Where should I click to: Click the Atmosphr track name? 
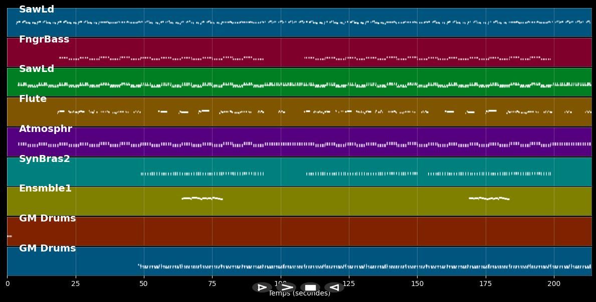(46, 129)
